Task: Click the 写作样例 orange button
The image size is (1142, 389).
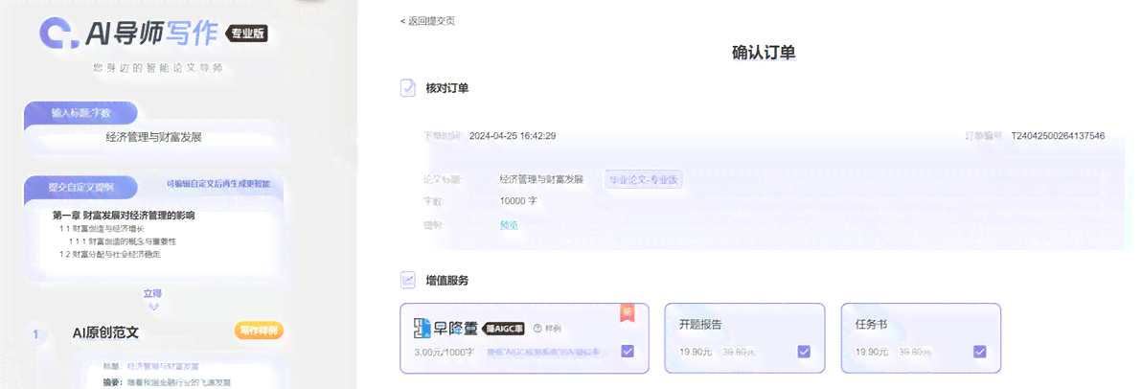Action: 259,331
